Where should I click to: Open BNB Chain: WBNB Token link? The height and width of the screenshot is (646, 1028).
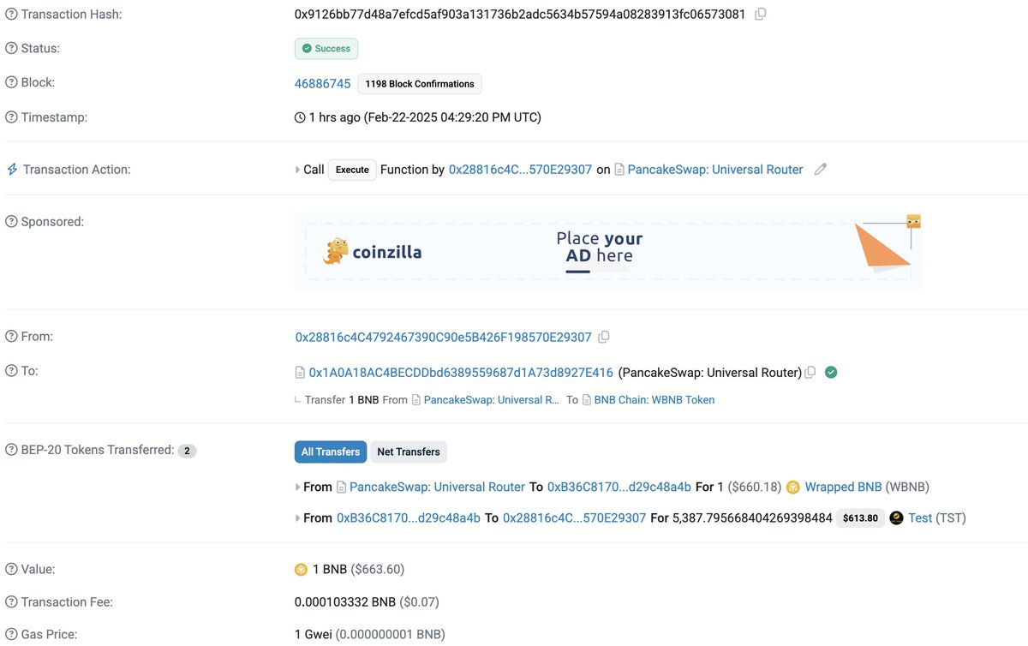click(654, 400)
